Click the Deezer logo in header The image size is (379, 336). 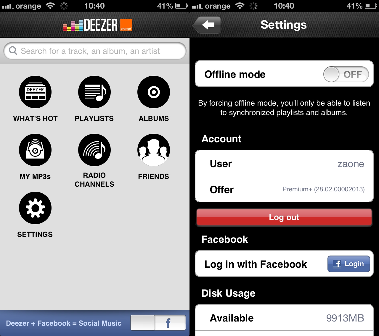pyautogui.click(x=97, y=25)
